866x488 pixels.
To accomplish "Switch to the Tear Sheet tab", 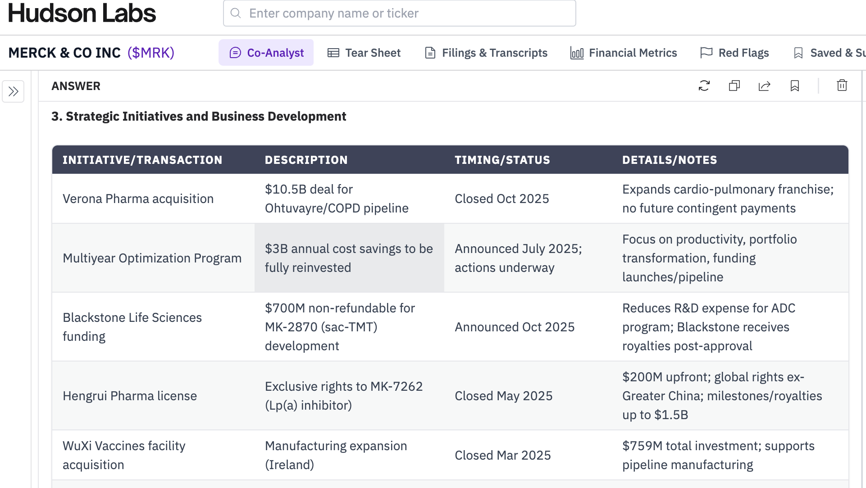I will click(364, 53).
